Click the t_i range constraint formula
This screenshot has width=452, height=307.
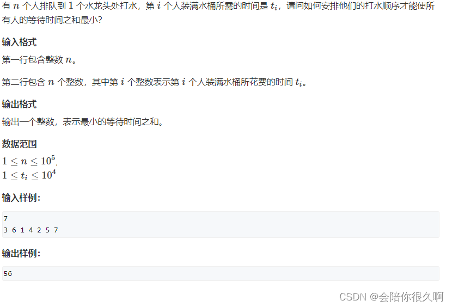tap(29, 175)
